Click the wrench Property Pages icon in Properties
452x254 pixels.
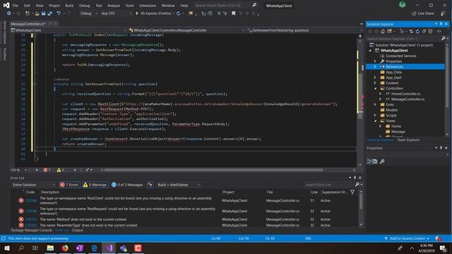[x=382, y=162]
